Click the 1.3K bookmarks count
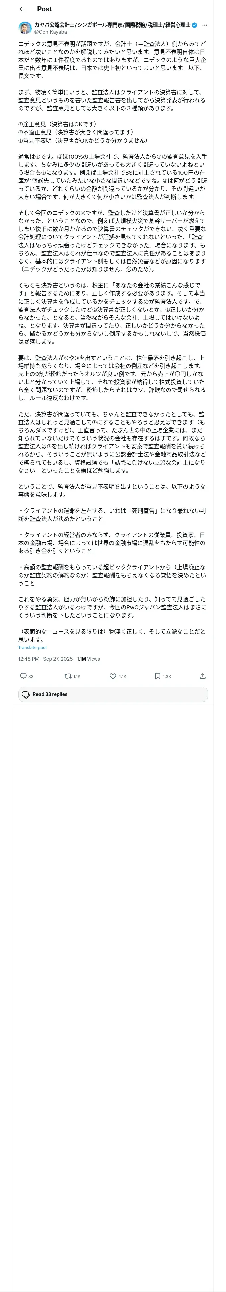This screenshot has height=1292, width=226. tap(167, 676)
